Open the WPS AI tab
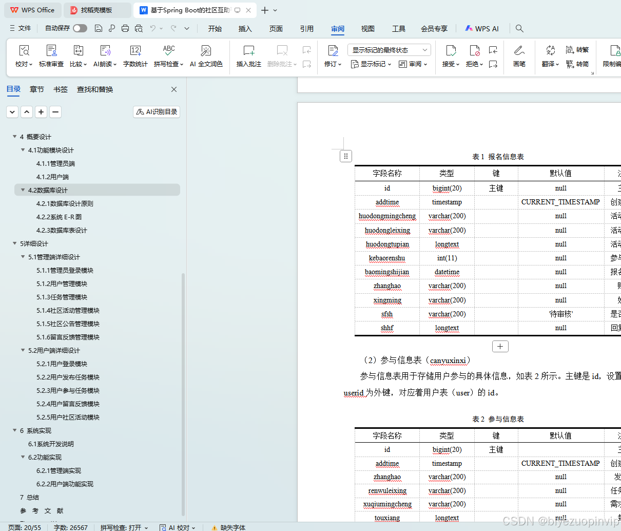Screen dimensions: 621x531 [x=482, y=29]
